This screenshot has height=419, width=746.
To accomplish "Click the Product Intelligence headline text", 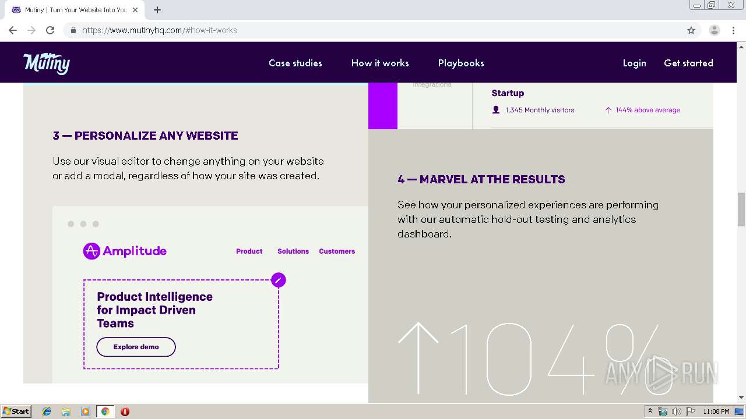I will (154, 310).
